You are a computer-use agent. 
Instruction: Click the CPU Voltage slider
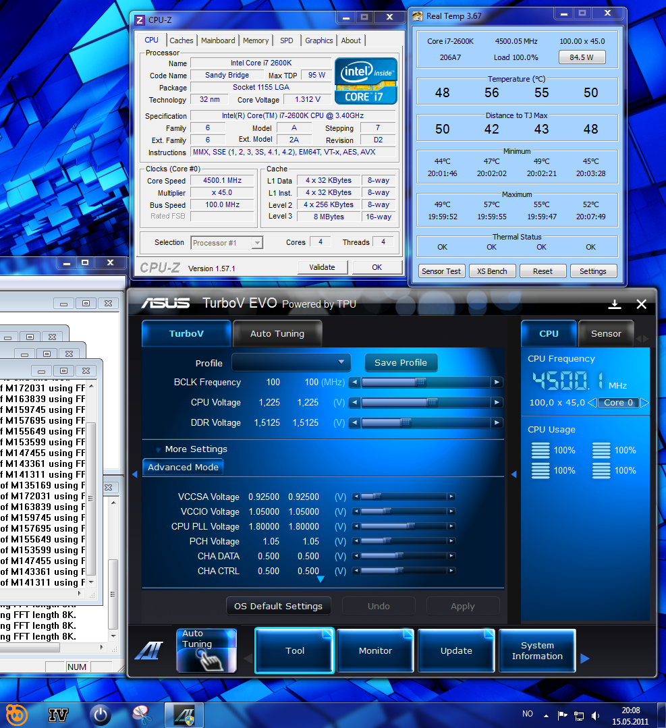426,403
